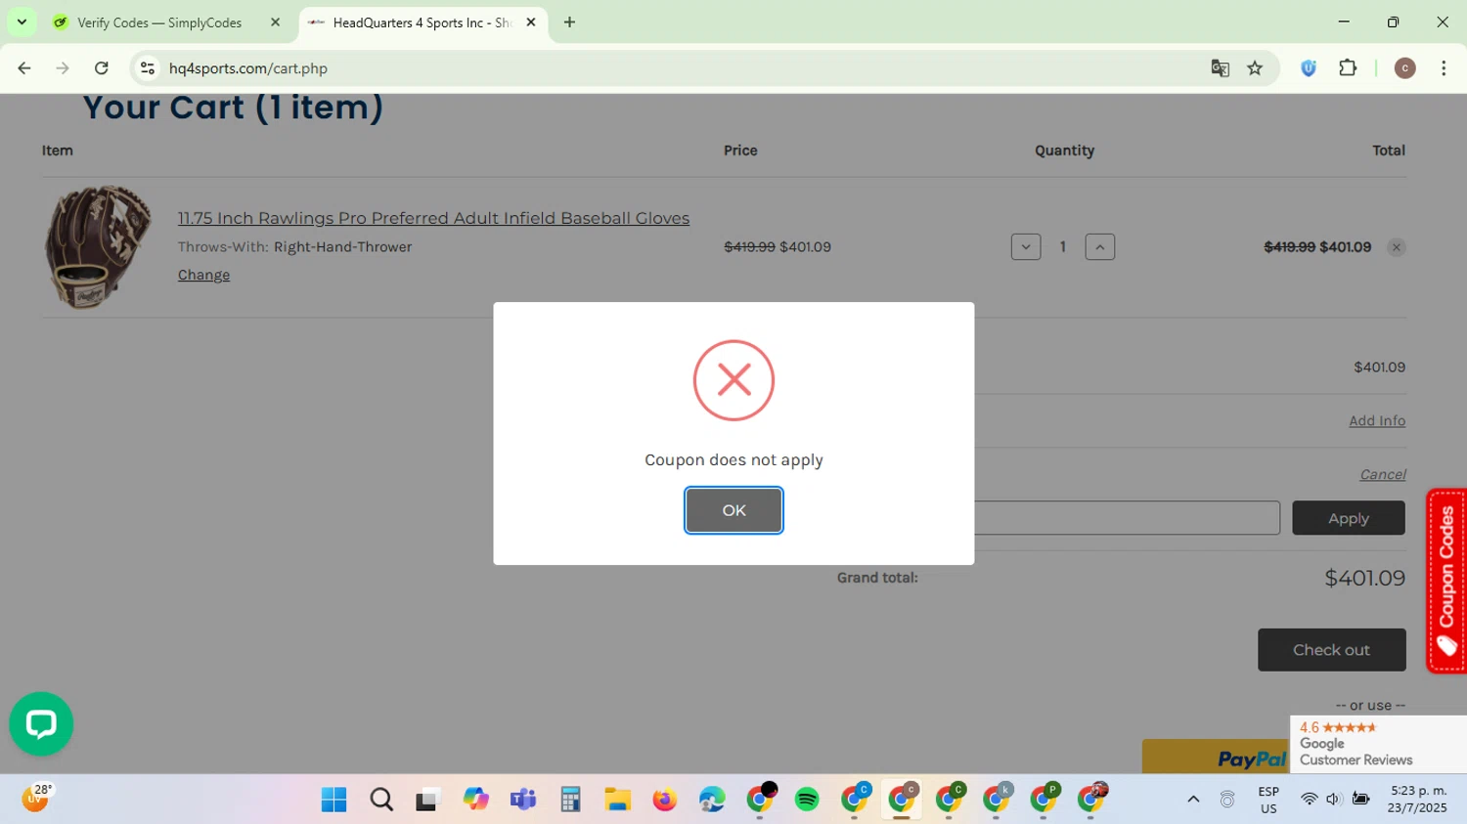Open a new browser tab
The image size is (1467, 824).
(x=569, y=22)
